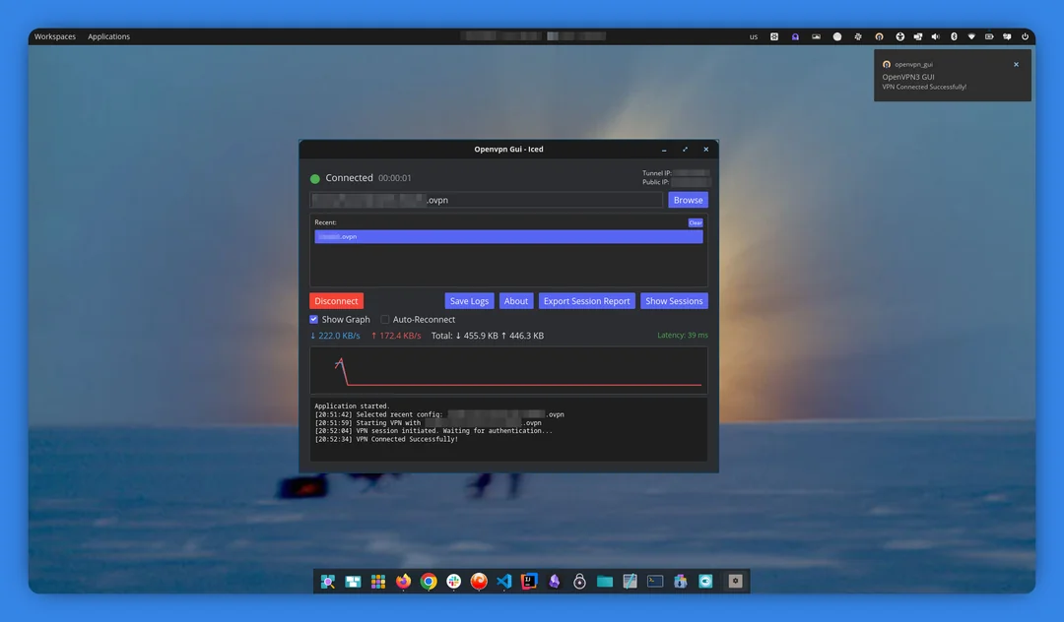
Task: Clear the Recent configs list
Action: point(696,222)
